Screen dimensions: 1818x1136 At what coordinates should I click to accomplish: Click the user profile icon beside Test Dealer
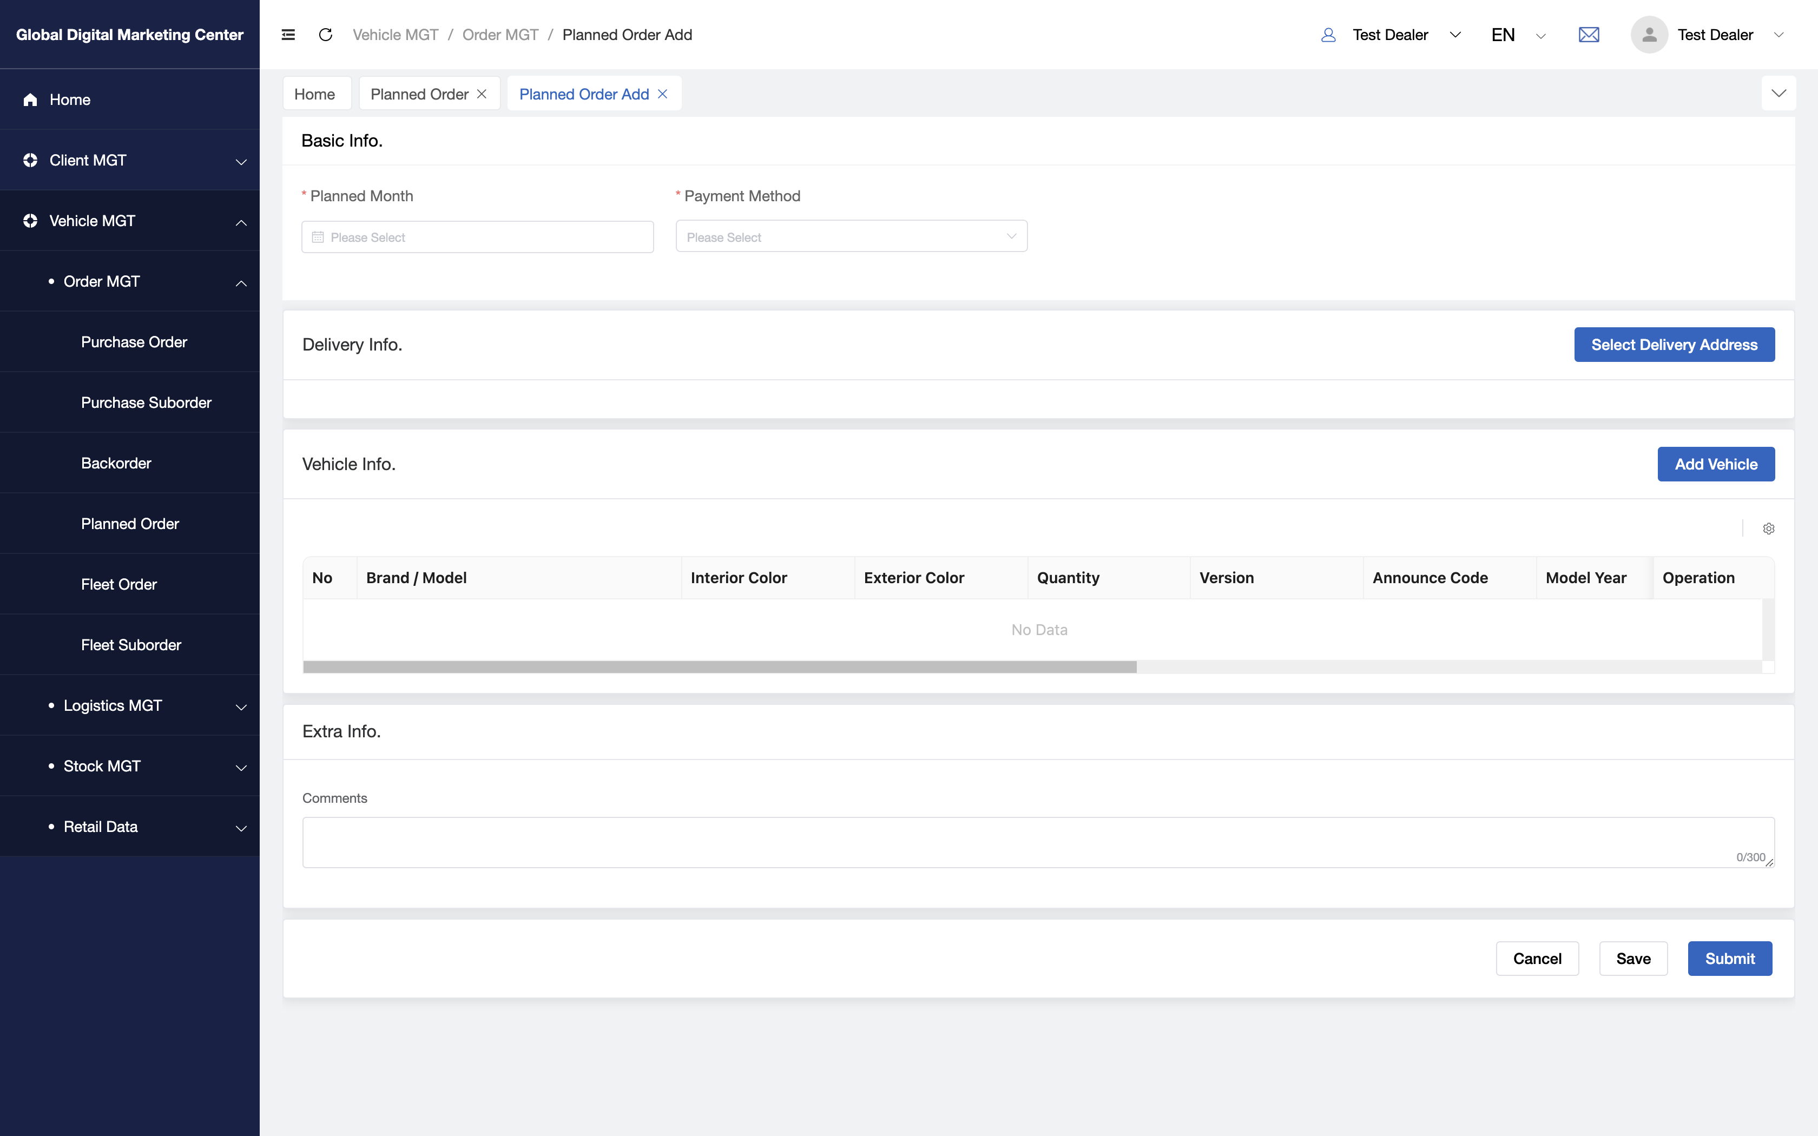click(1328, 35)
